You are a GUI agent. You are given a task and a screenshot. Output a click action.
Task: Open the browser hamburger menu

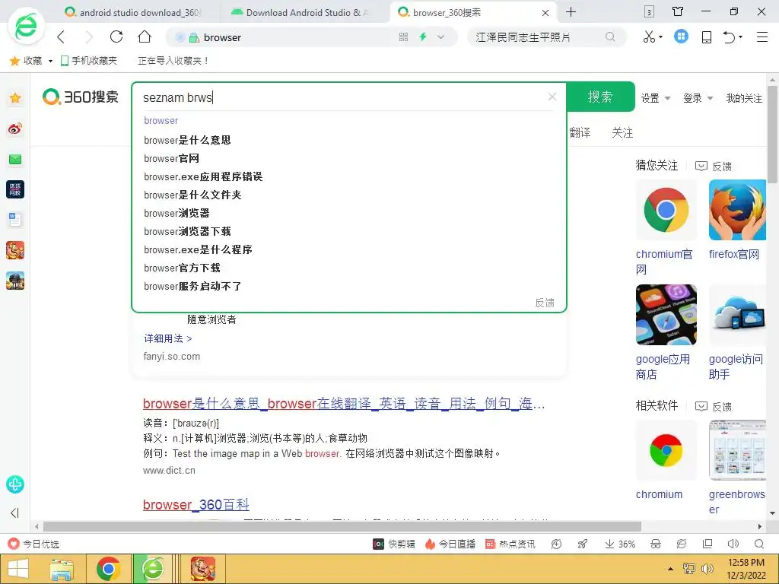pyautogui.click(x=762, y=37)
